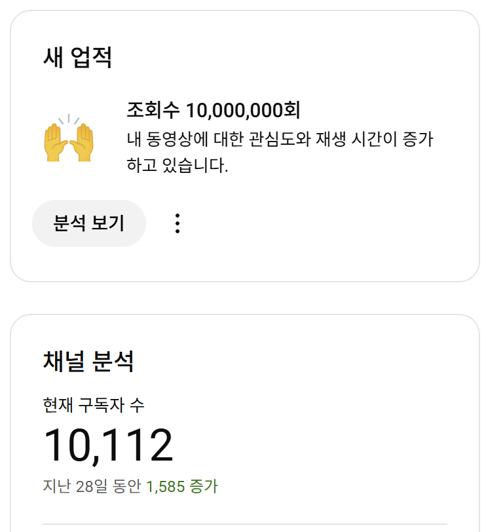
Task: Click the green 1,585 증가 text
Action: (181, 486)
